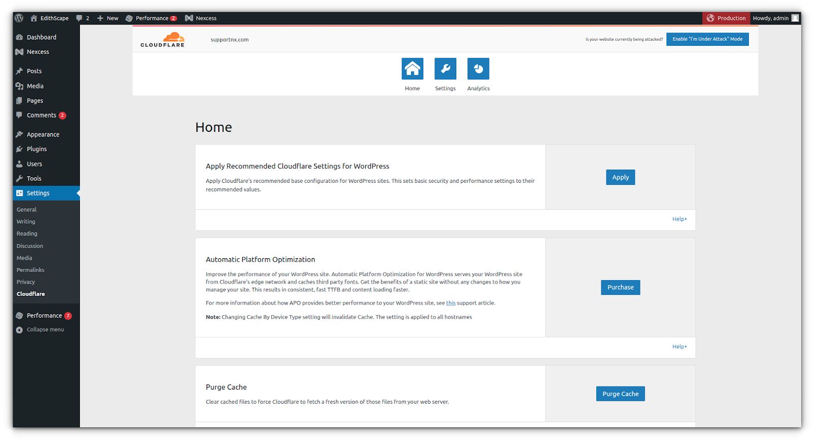The height and width of the screenshot is (441, 814).
Task: Click Performance icon in sidebar
Action: [x=19, y=316]
